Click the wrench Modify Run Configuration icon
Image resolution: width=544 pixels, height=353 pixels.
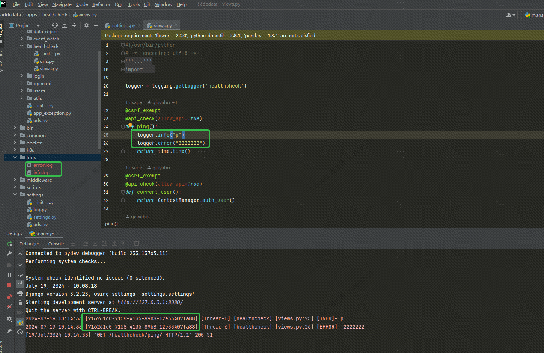coord(10,253)
